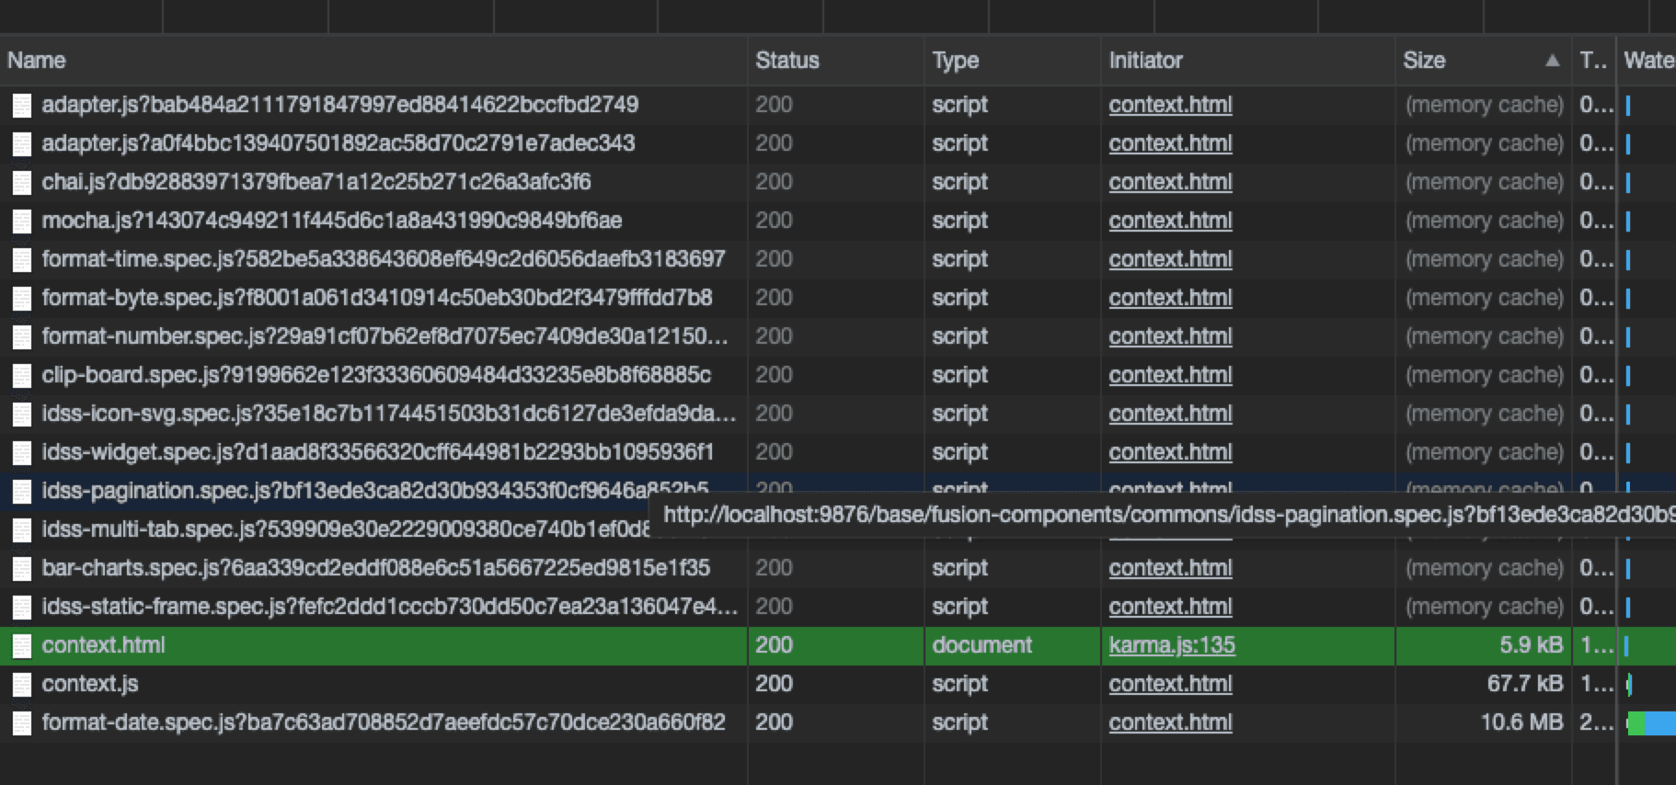Select the format-byte.spec.js request
This screenshot has width=1676, height=785.
coord(377,298)
